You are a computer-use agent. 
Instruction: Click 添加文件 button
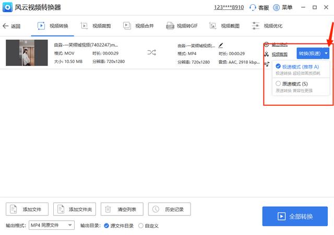click(27, 209)
